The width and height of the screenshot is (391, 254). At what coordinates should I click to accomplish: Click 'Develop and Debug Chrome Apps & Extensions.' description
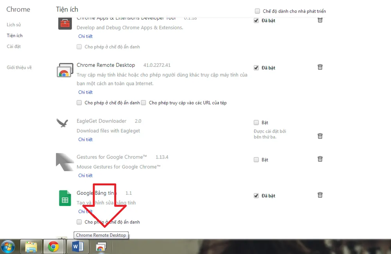point(130,28)
